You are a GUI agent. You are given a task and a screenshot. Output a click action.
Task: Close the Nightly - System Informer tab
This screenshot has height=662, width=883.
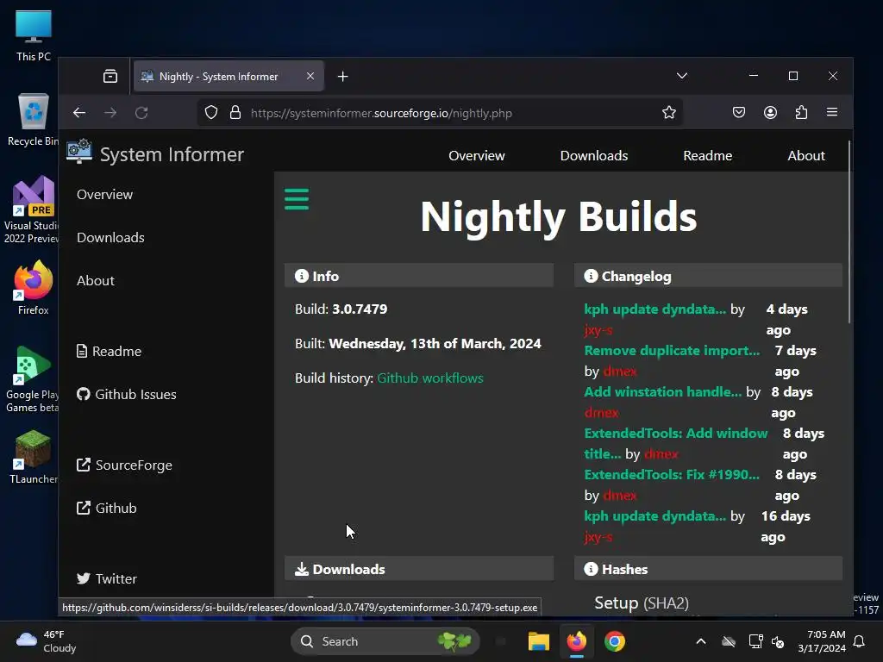310,76
